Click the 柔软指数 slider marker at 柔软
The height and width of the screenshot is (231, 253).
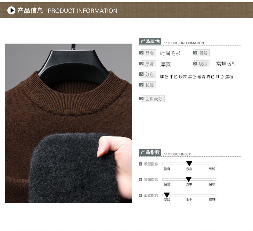(x=167, y=195)
